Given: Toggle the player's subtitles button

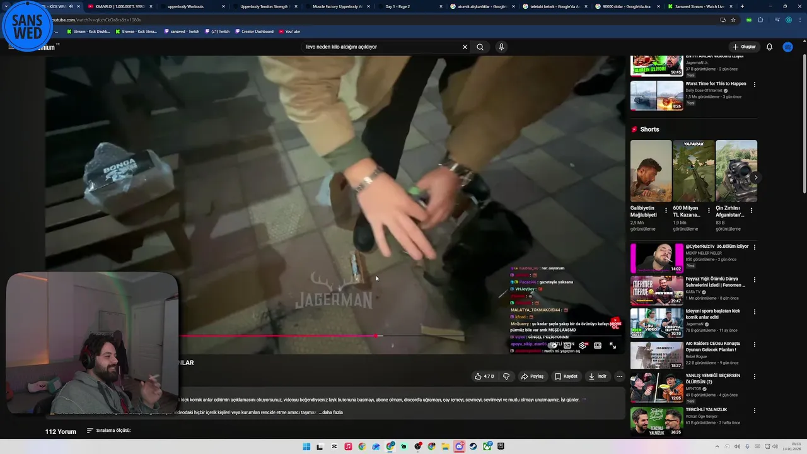Looking at the screenshot, I should click(567, 346).
